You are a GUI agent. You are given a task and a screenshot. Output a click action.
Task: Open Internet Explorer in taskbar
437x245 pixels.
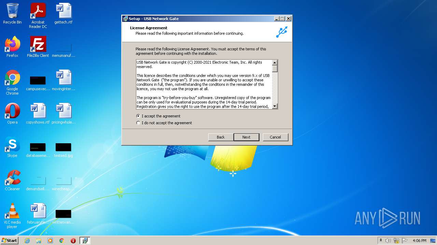coord(27,241)
